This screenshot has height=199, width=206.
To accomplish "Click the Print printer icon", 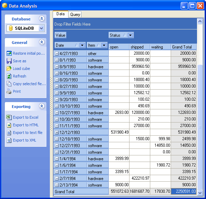I will pos(9,91).
